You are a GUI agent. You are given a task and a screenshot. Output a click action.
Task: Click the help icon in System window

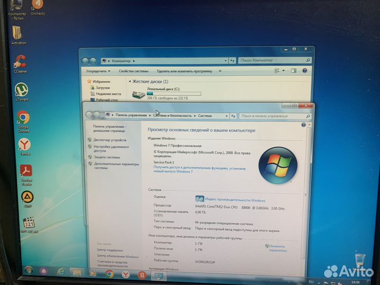(x=303, y=125)
